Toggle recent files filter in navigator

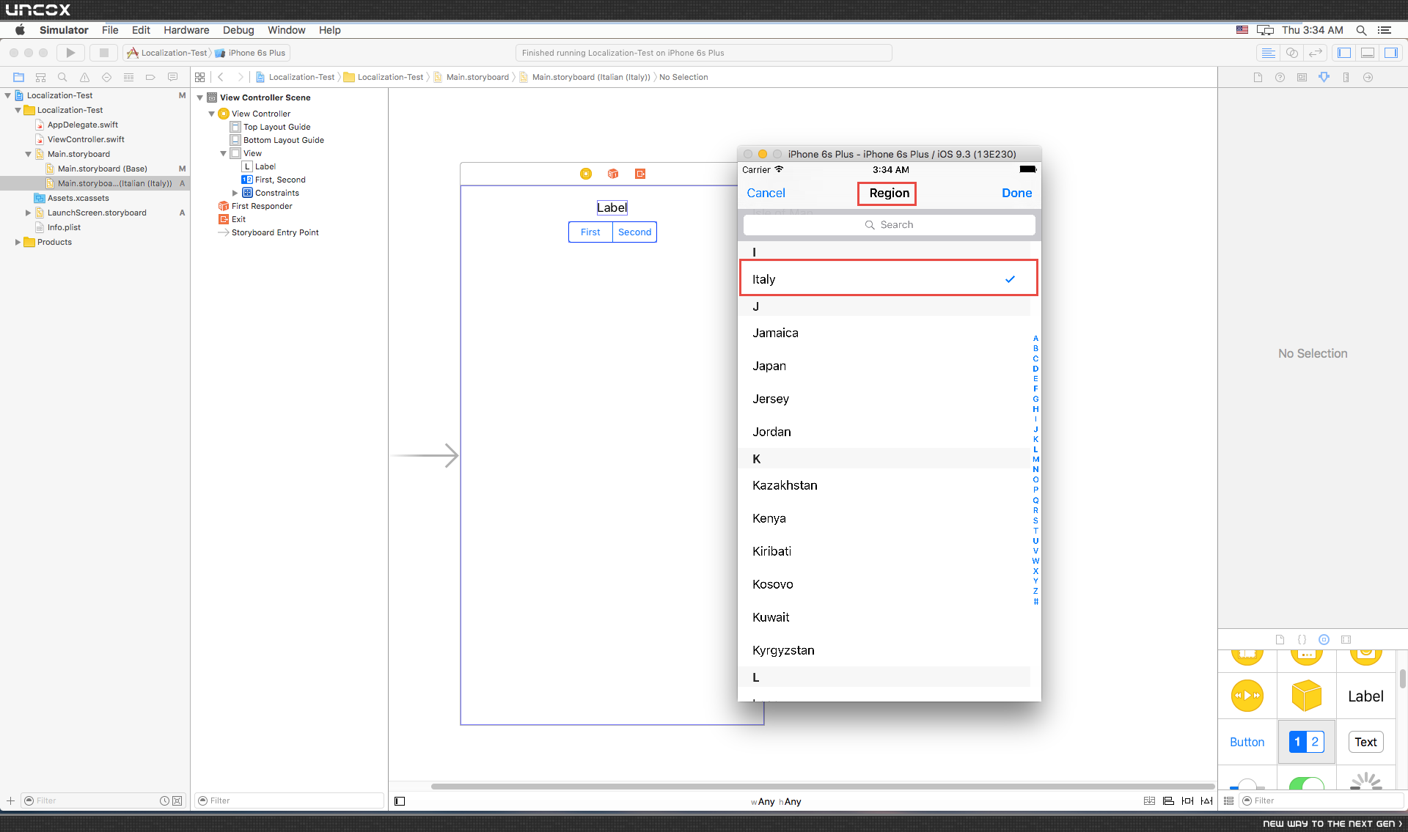pos(165,800)
